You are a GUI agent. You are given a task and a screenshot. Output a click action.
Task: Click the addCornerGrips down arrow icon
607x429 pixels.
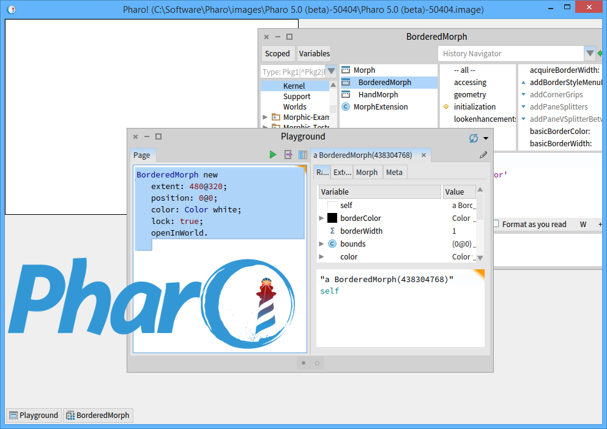[x=523, y=94]
